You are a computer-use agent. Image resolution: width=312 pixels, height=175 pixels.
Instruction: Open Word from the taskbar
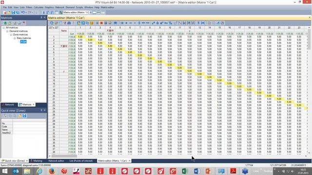pos(197,171)
